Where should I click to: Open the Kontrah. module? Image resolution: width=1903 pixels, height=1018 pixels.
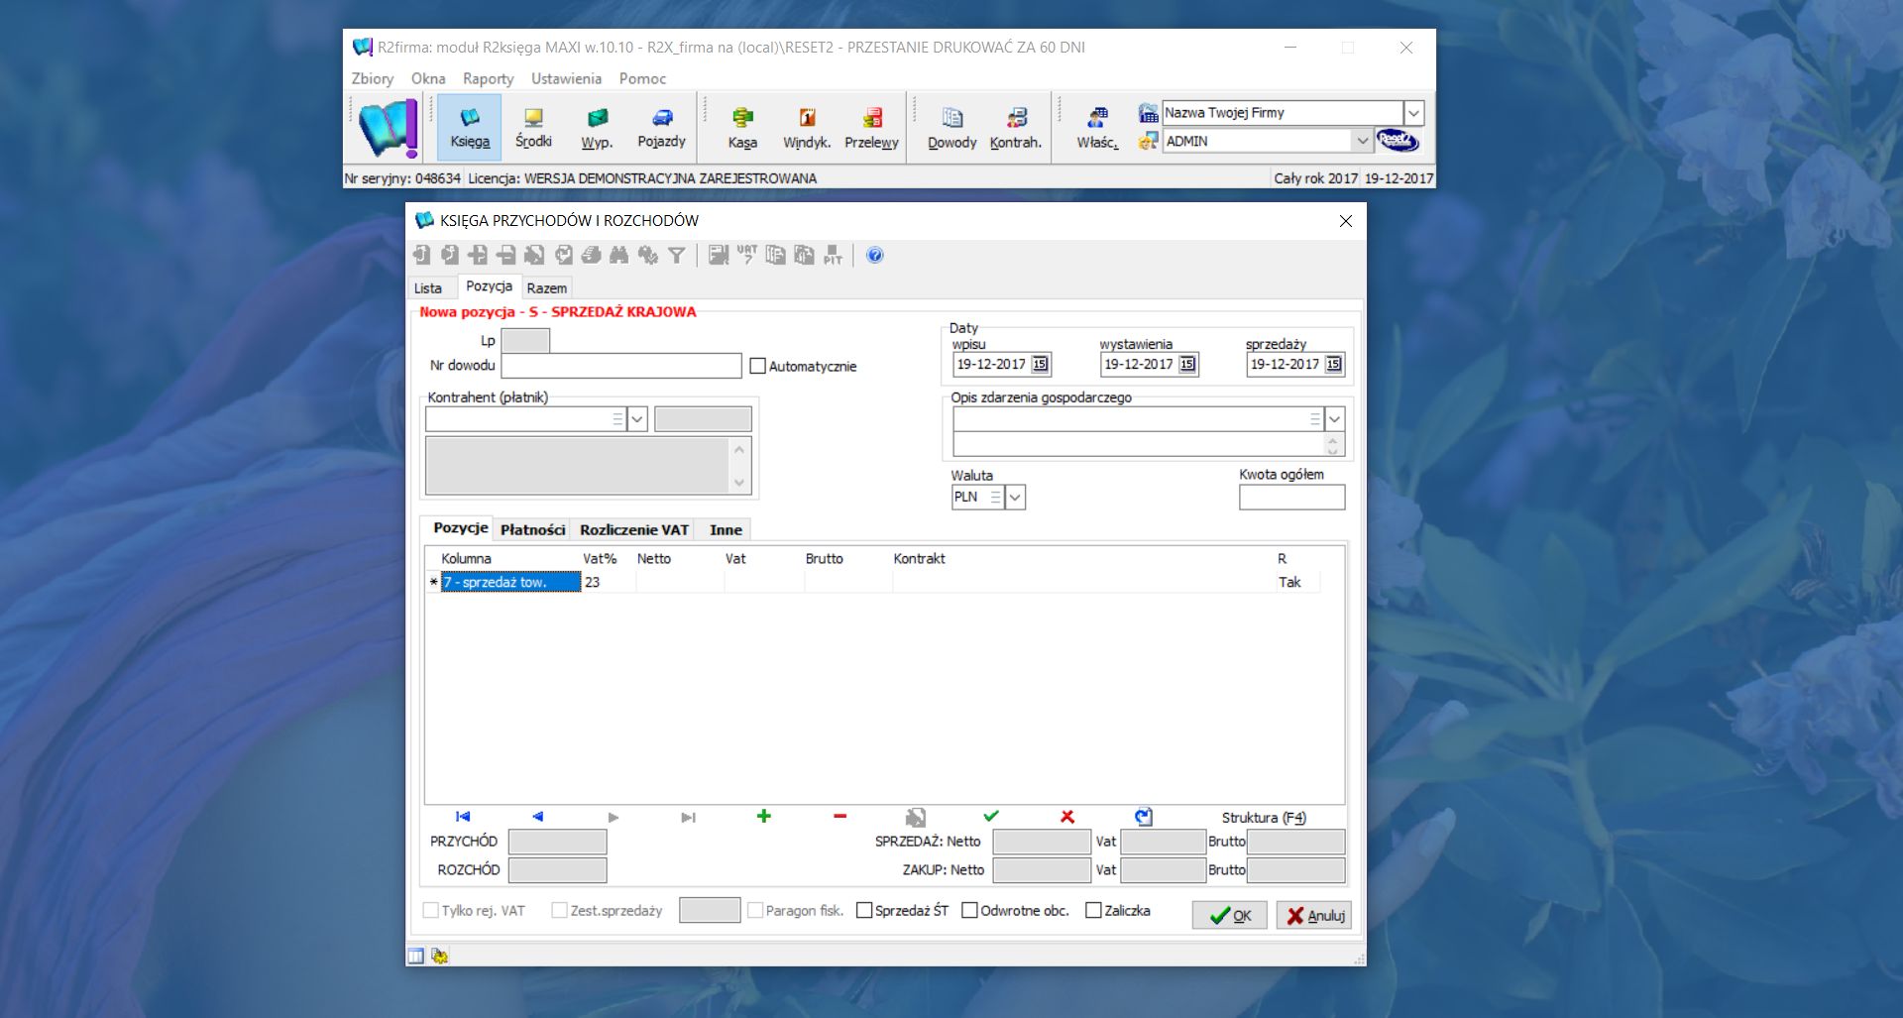pos(1016,127)
